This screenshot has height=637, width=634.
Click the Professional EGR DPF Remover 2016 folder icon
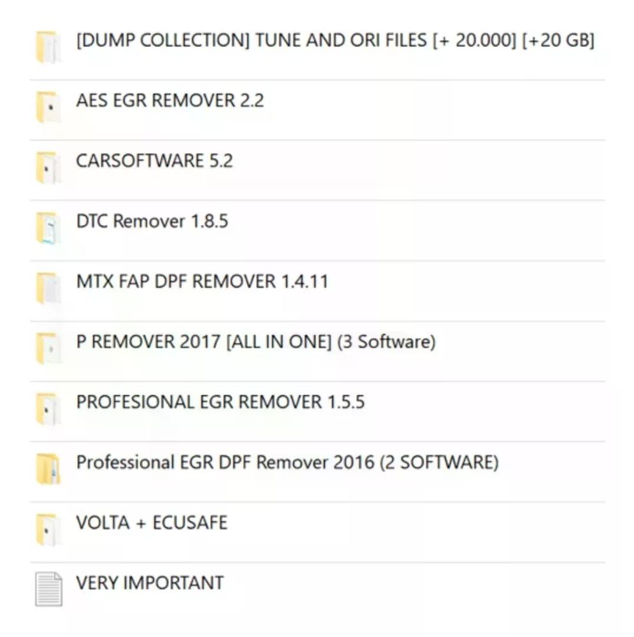(48, 468)
